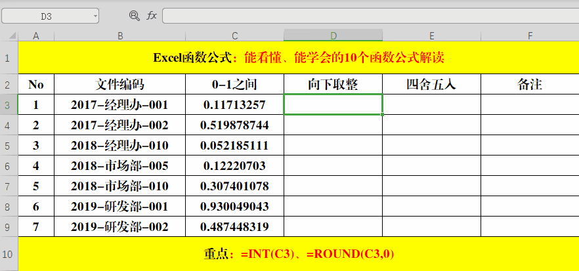Select row 3 header
Screen dimensions: 579x271
[x=9, y=104]
